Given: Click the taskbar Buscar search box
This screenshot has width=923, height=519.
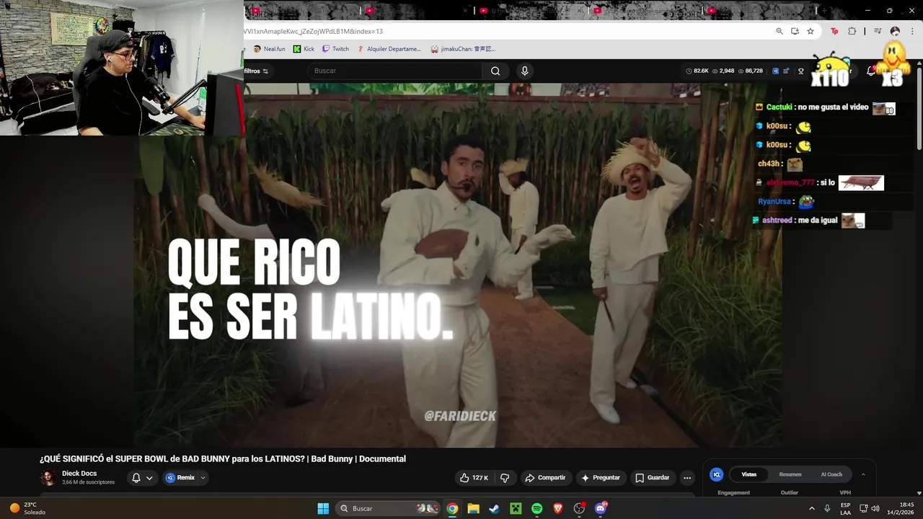Looking at the screenshot, I should [x=388, y=508].
